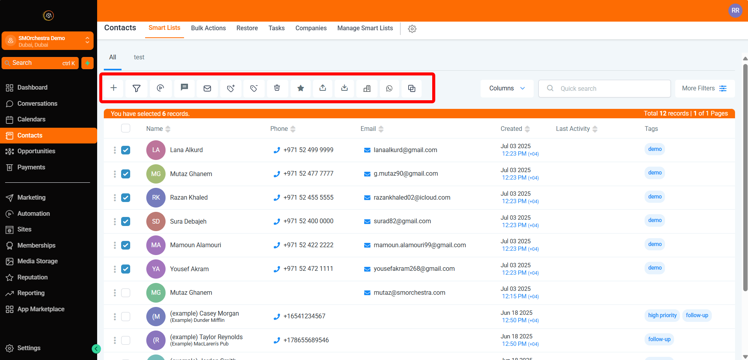The height and width of the screenshot is (360, 748).
Task: Expand the Columns dropdown
Action: pyautogui.click(x=507, y=88)
